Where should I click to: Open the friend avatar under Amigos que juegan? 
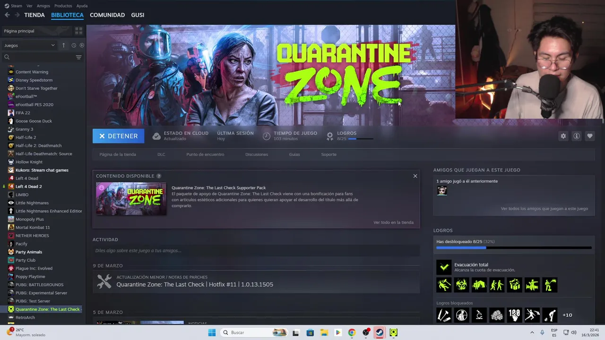coord(442,190)
